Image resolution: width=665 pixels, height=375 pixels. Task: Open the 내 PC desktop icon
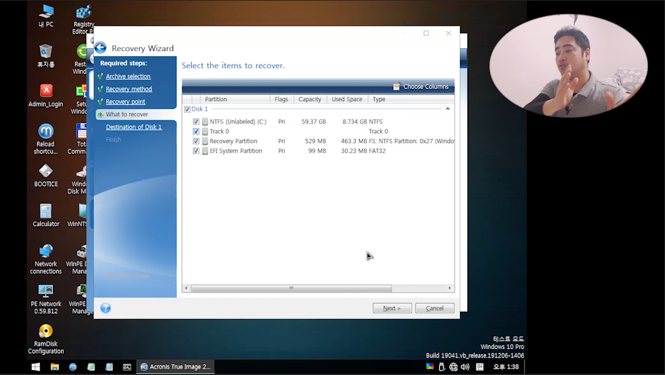pyautogui.click(x=46, y=16)
